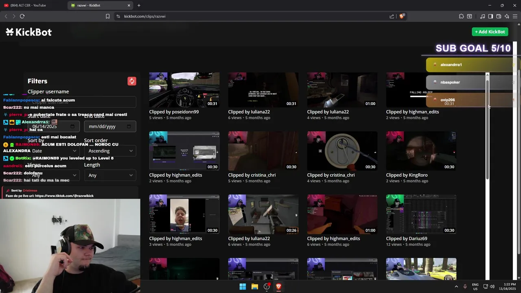
Task: Click the + Add KickBot button
Action: (490, 32)
